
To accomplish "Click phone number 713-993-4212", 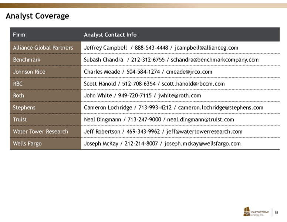I will (x=155, y=108).
